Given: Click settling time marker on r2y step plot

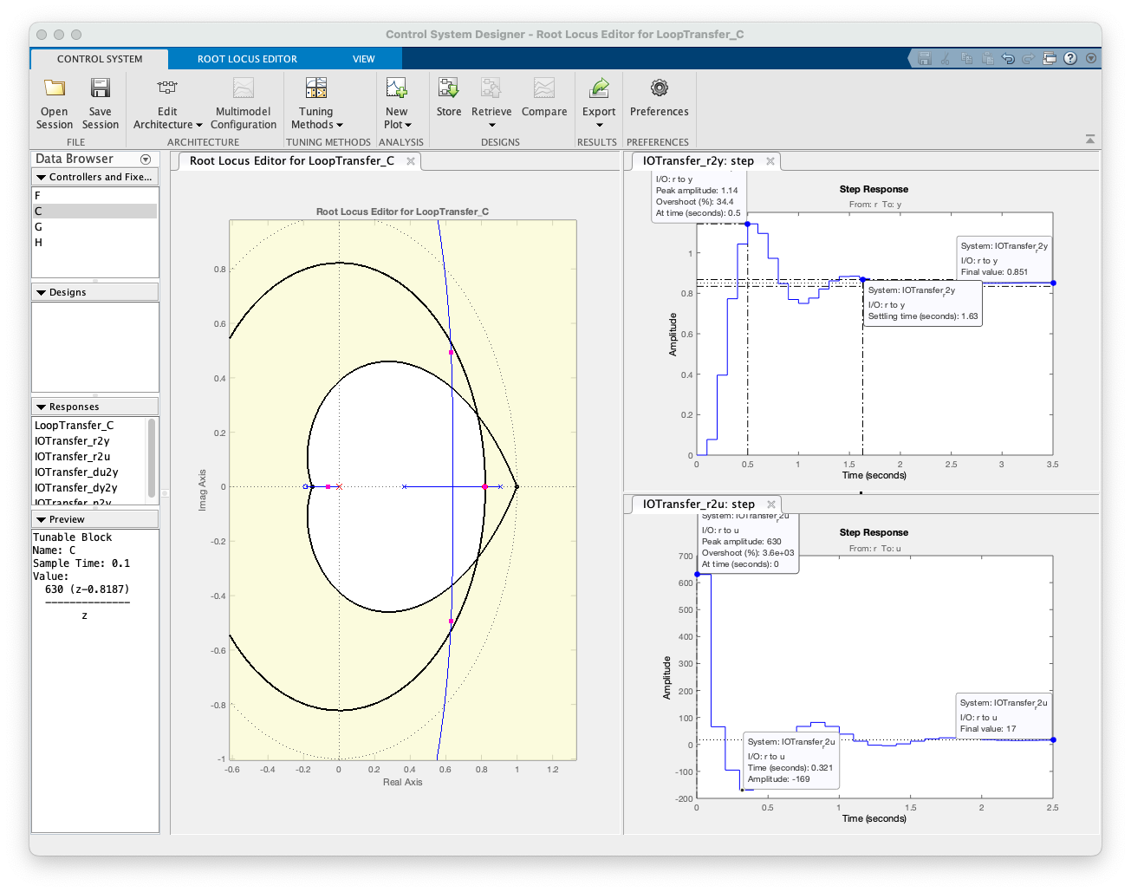Looking at the screenshot, I should [x=862, y=280].
